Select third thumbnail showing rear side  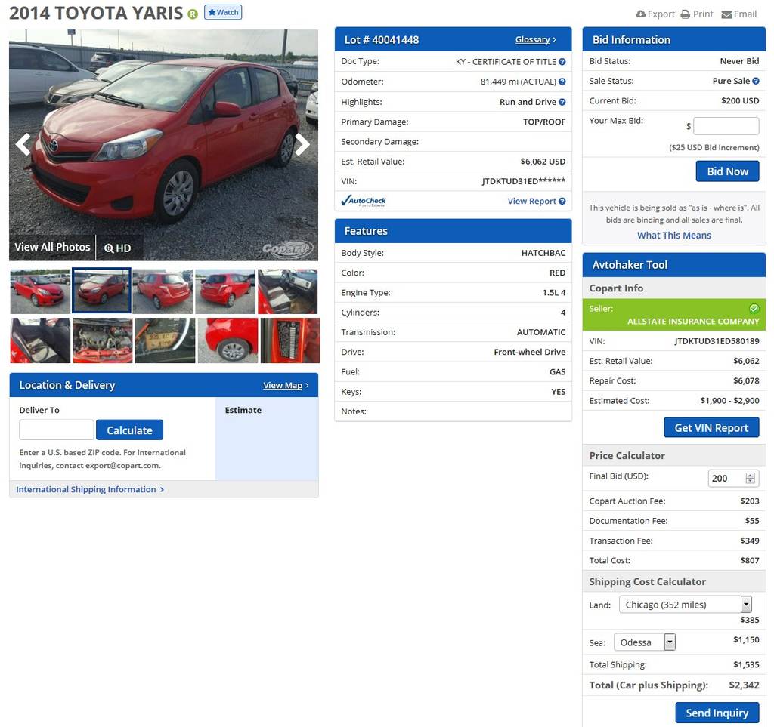[163, 291]
